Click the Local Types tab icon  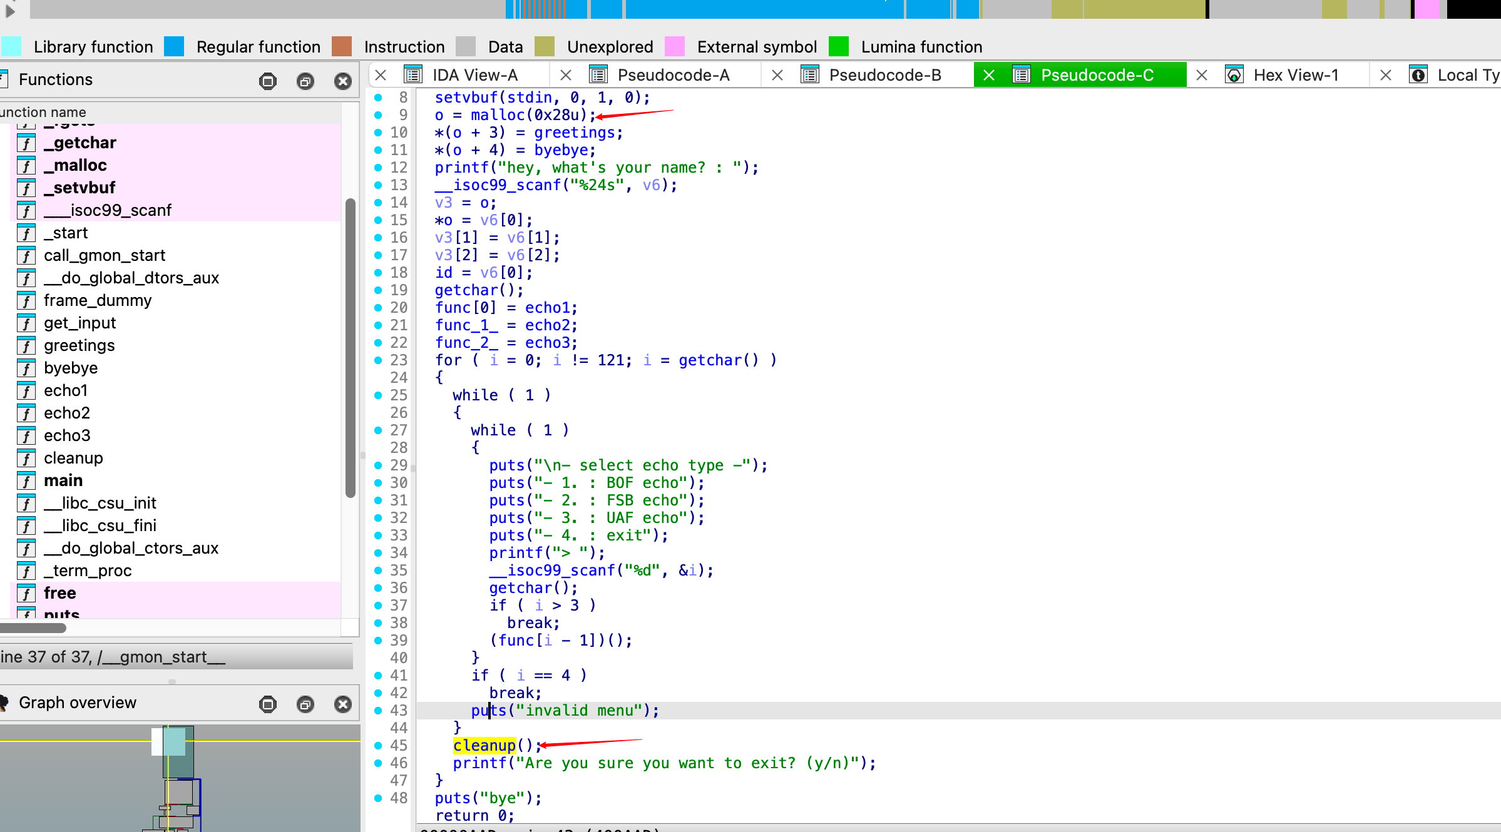(x=1418, y=75)
